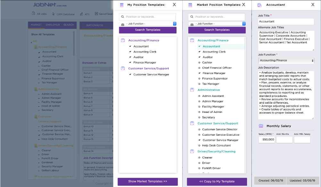
Task: Open Job Function dropdown in My Templates
Action: [x=148, y=24]
